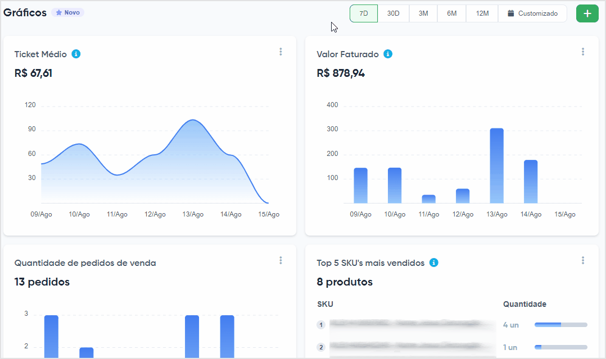This screenshot has width=606, height=359.
Task: Click the Novo badge next to Gráficos
Action: [x=68, y=12]
